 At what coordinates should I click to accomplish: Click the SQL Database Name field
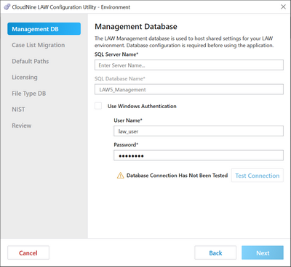point(189,89)
